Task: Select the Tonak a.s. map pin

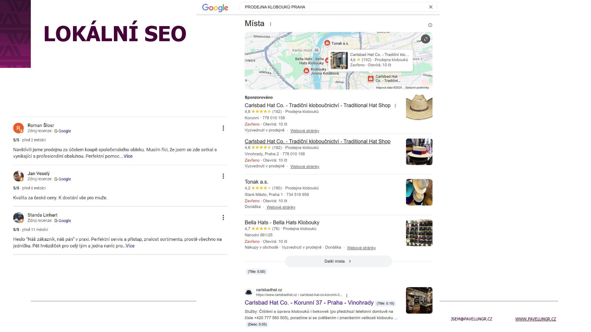Action: coord(327,43)
